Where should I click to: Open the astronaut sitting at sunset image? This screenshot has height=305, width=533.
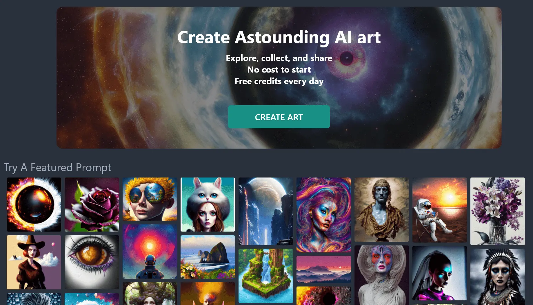pos(440,210)
